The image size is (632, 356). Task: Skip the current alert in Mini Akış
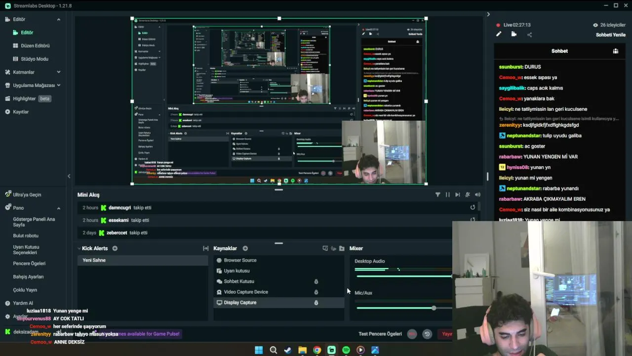[x=457, y=195]
